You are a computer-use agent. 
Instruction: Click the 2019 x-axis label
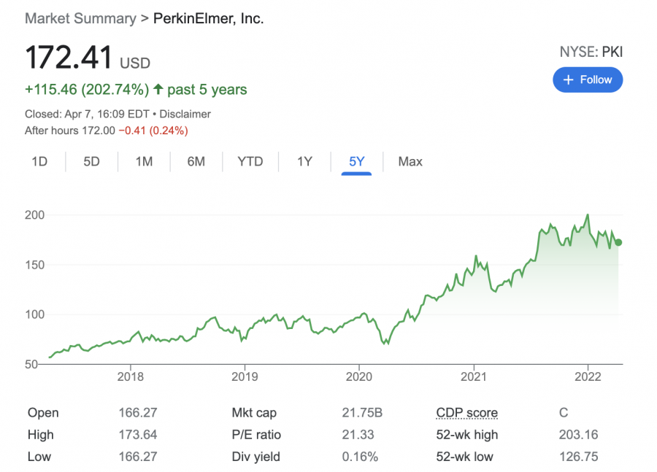click(x=245, y=376)
